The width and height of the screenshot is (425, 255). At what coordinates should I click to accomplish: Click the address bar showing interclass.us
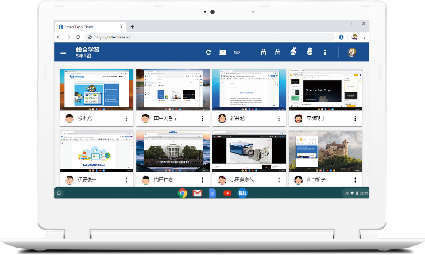pos(212,37)
